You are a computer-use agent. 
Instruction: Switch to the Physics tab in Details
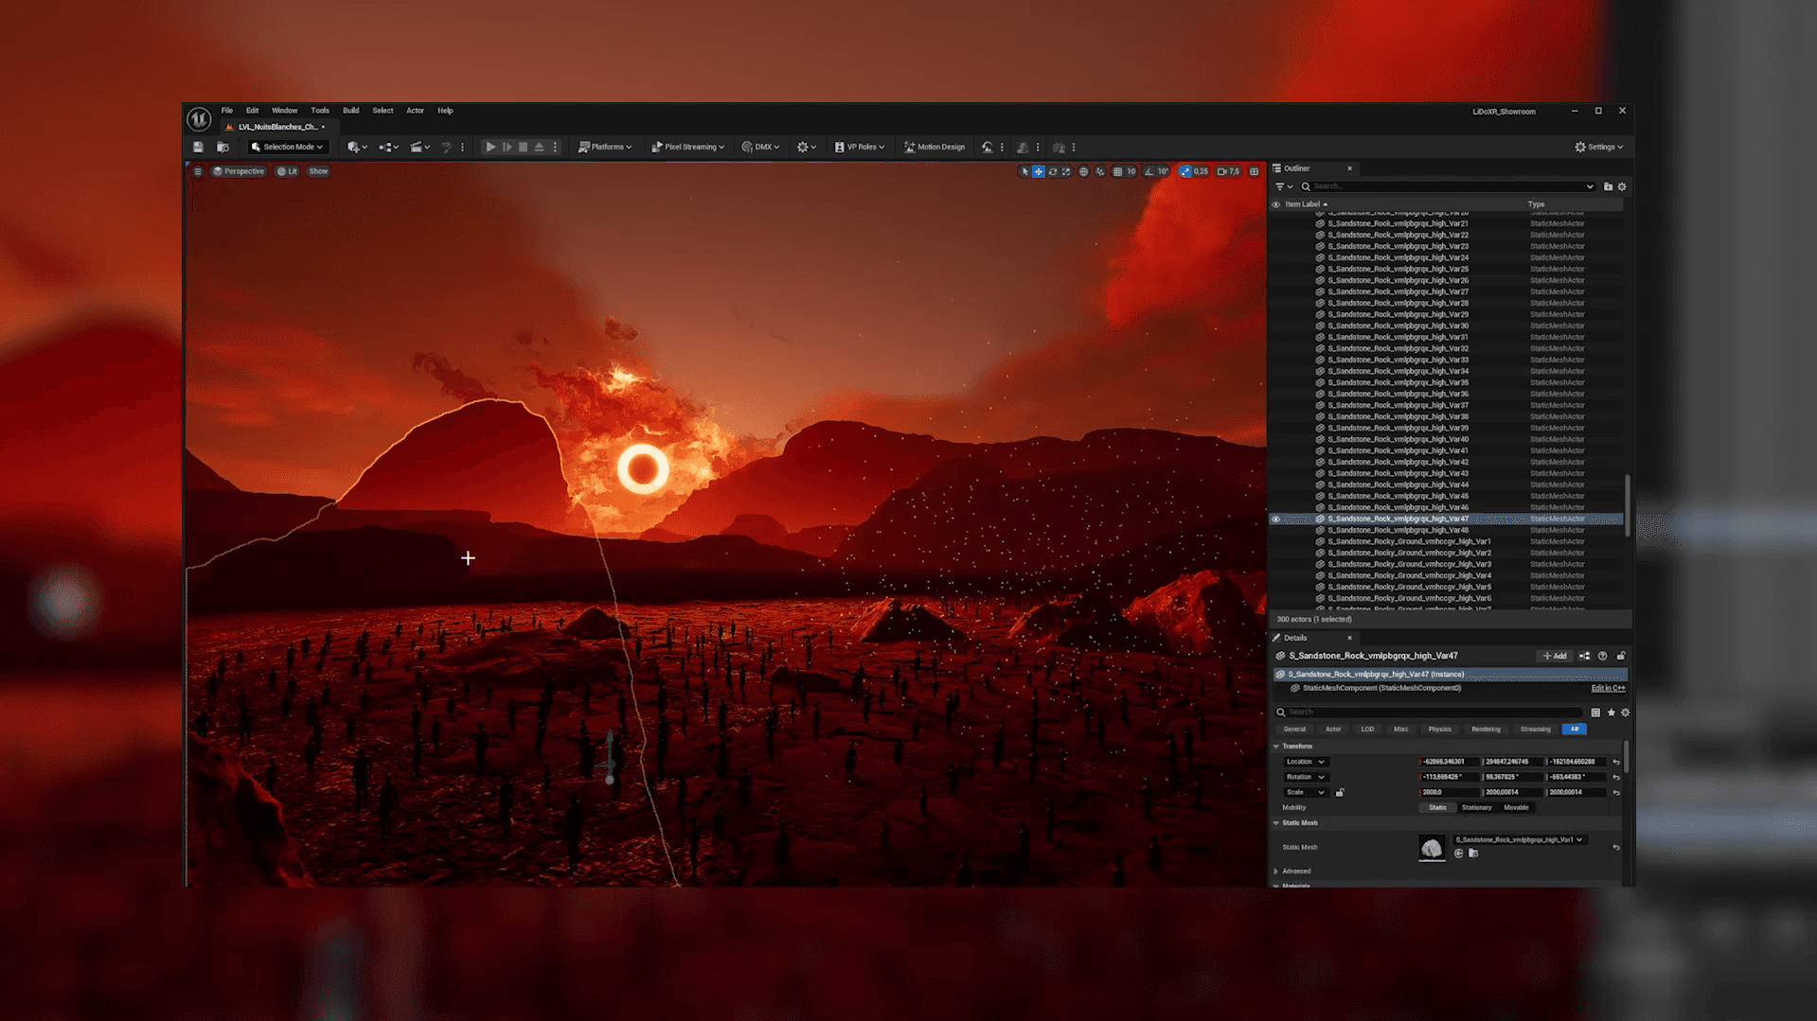tap(1440, 729)
